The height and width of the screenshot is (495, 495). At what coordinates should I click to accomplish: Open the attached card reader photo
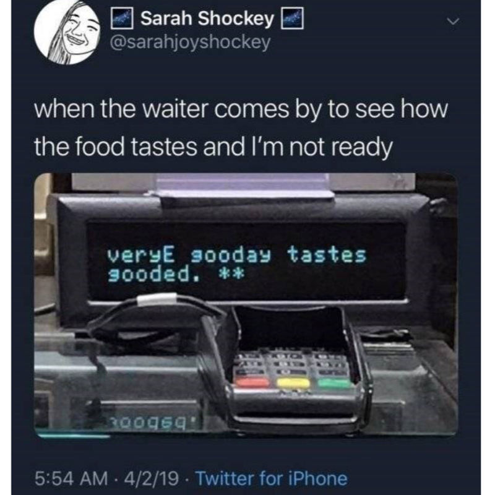(246, 304)
